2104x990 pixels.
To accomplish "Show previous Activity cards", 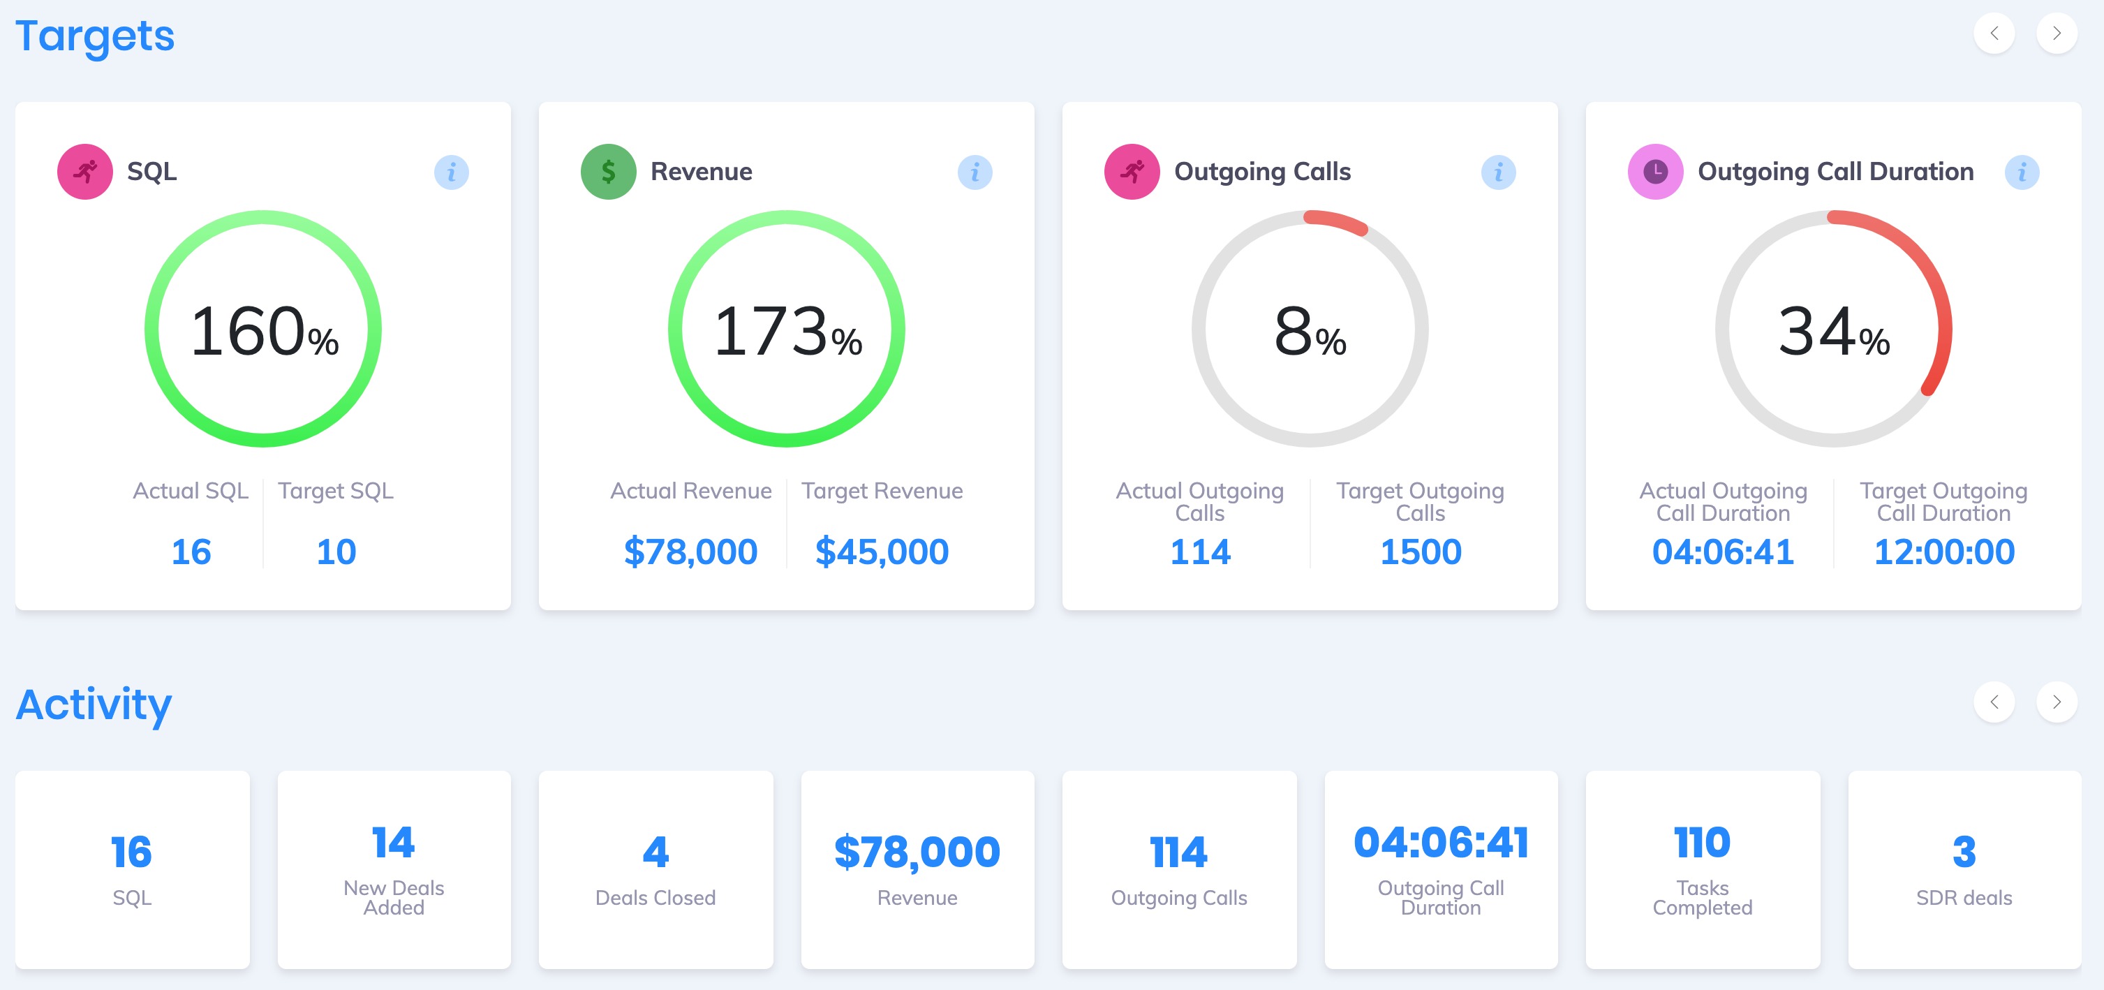I will (1994, 702).
